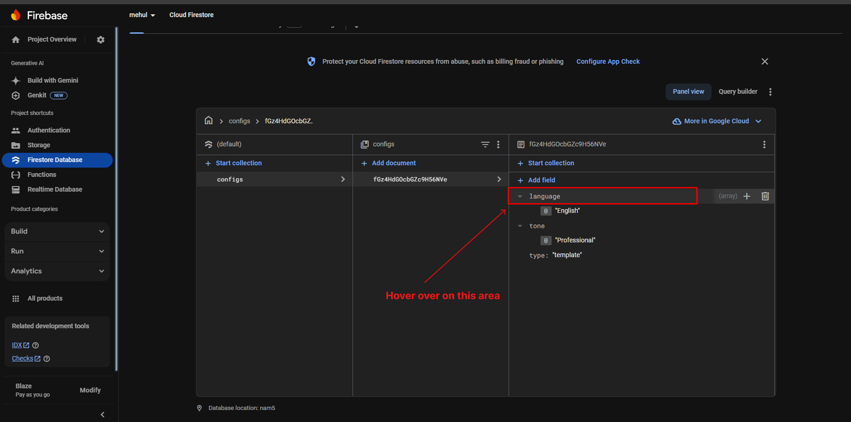Dismiss the App Check banner
The height and width of the screenshot is (422, 851).
764,62
